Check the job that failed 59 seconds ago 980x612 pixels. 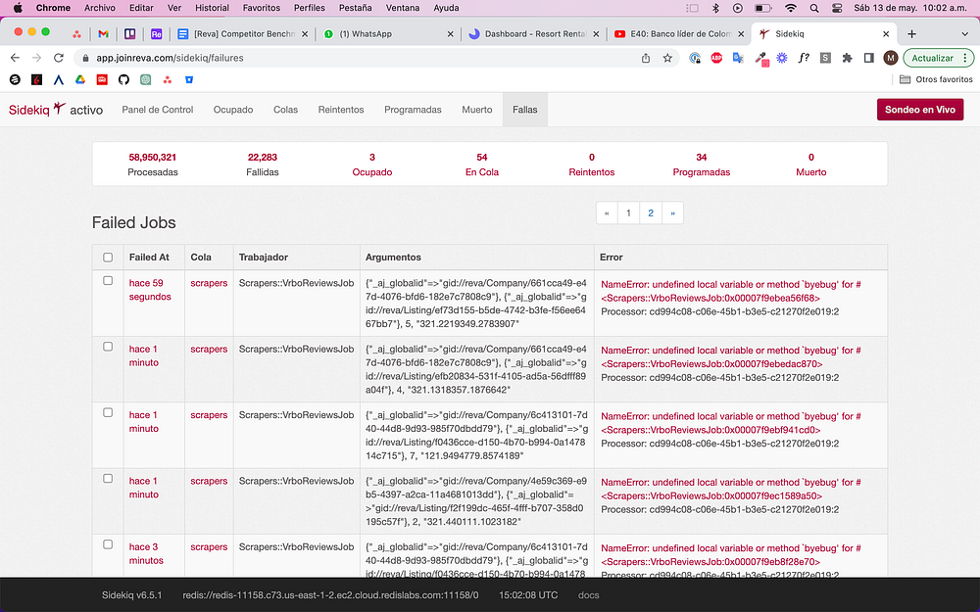click(x=108, y=281)
